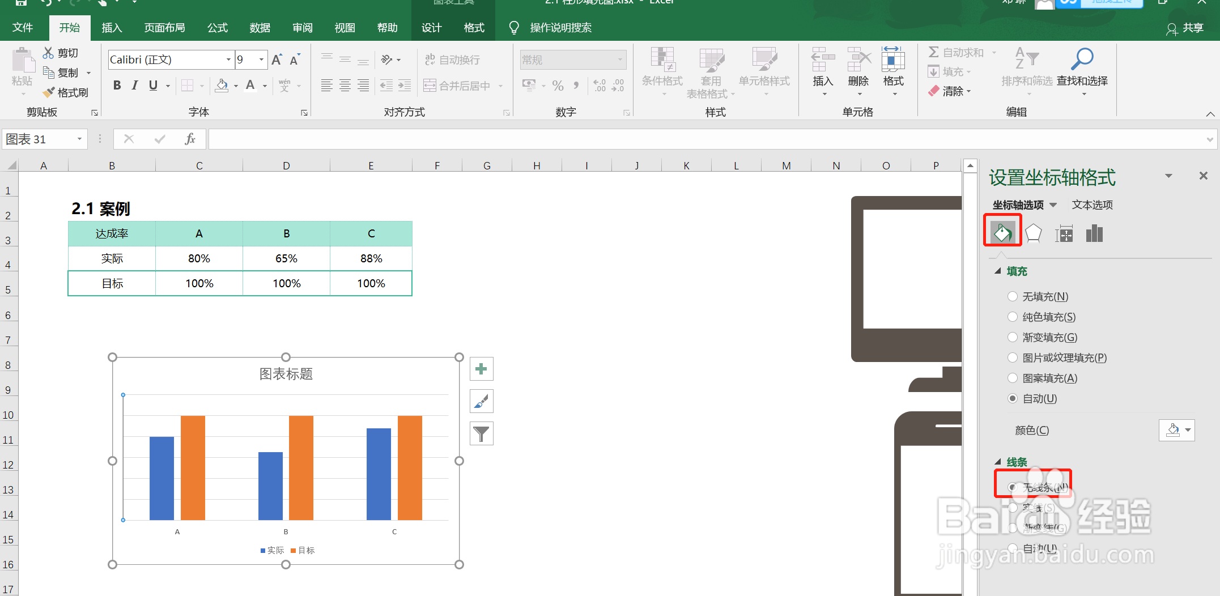This screenshot has height=596, width=1220.
Task: Collapse the Line (线条) section
Action: coord(998,462)
